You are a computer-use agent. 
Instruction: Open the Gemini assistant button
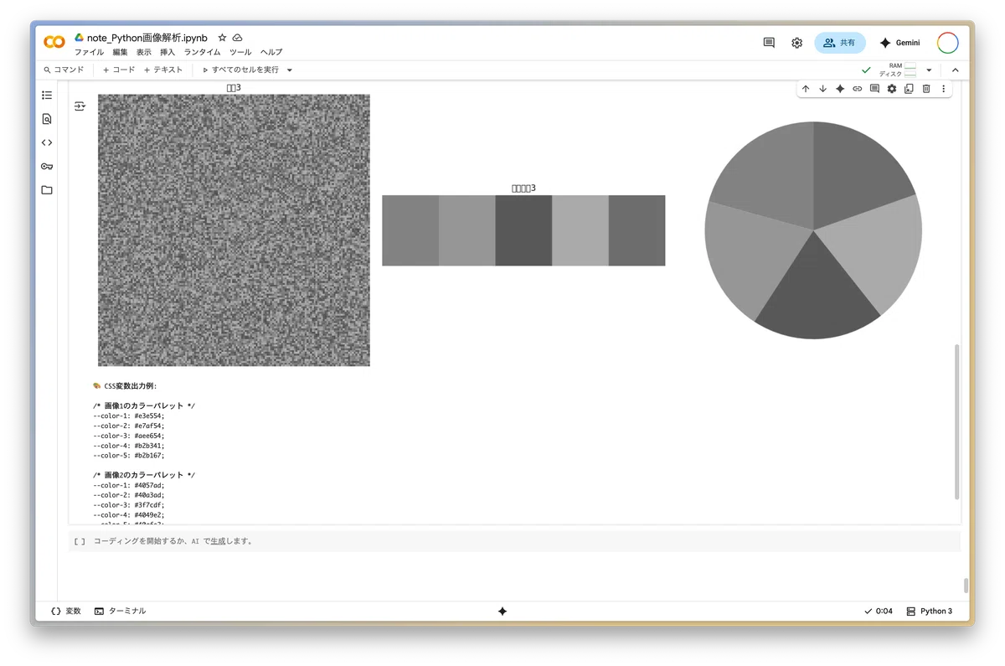pos(899,43)
